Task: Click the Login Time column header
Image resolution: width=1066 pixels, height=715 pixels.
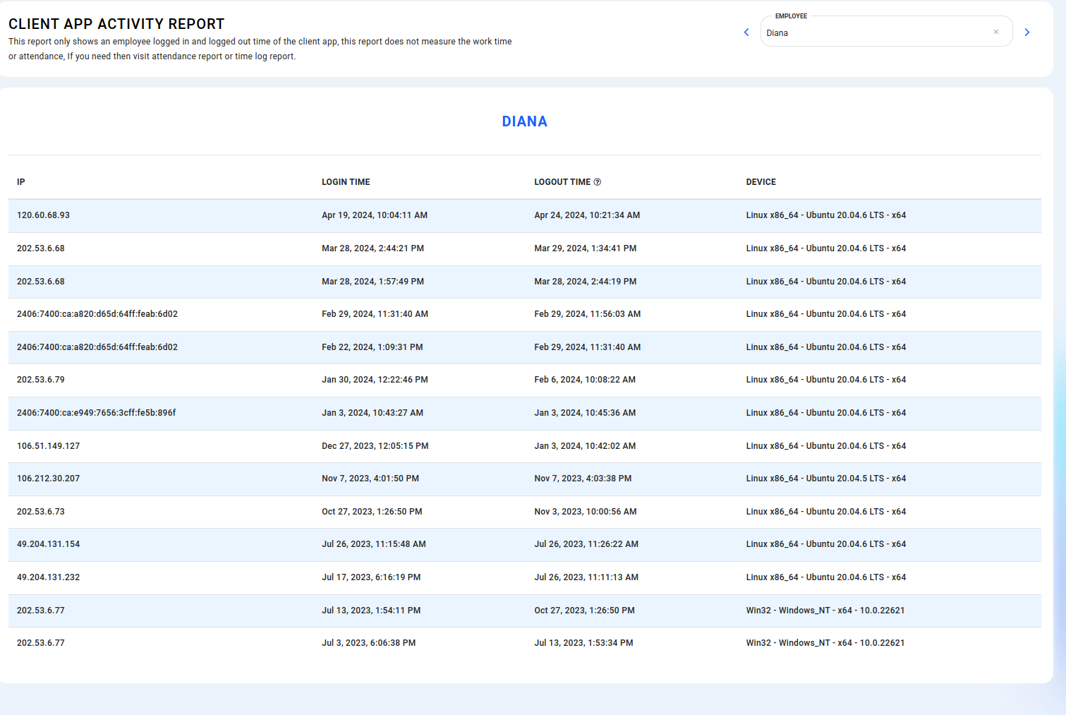Action: [x=346, y=182]
